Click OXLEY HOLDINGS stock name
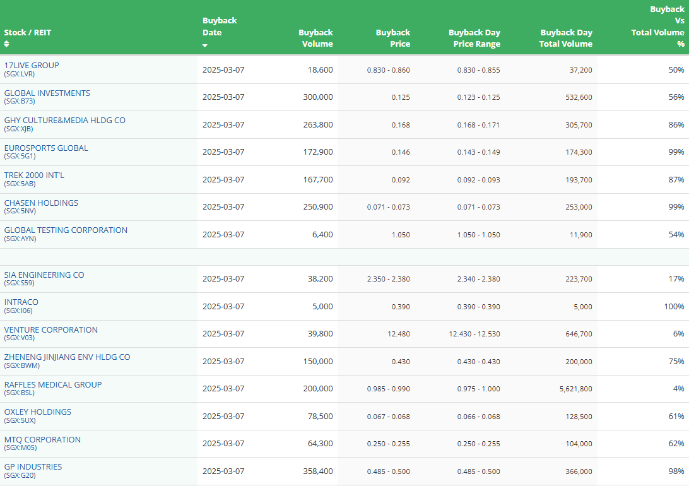The width and height of the screenshot is (689, 486). 38,412
